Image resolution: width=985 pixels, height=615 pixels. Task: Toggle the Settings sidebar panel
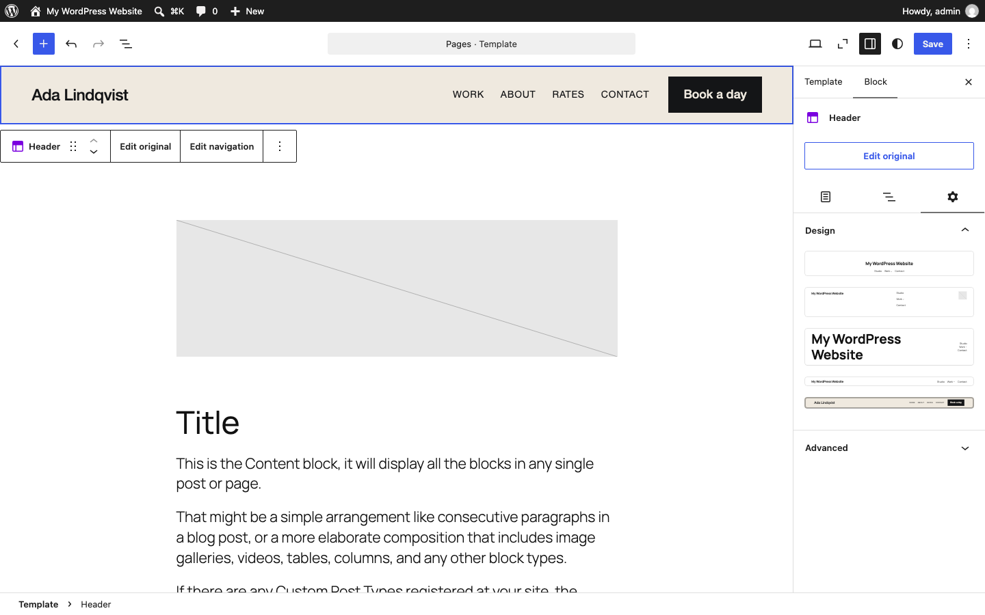click(870, 44)
